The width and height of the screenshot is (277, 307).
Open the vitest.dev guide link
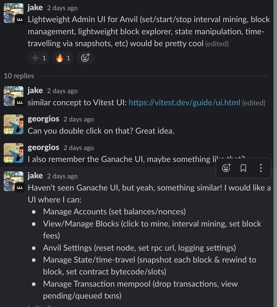[184, 102]
